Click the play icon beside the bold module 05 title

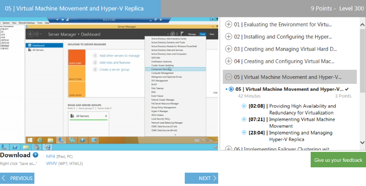click(x=231, y=89)
